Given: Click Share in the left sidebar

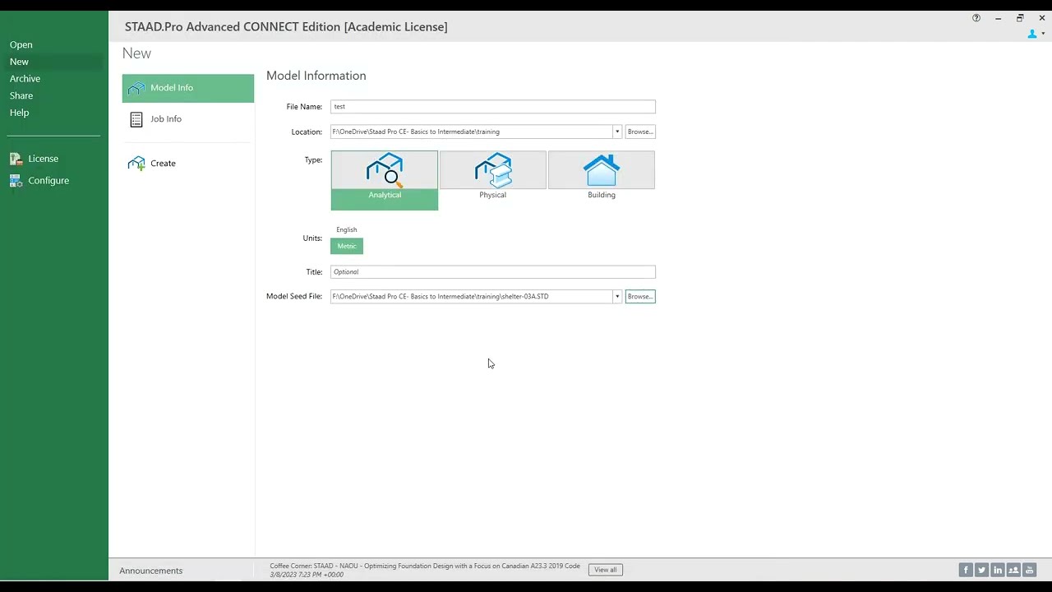Looking at the screenshot, I should click(21, 96).
